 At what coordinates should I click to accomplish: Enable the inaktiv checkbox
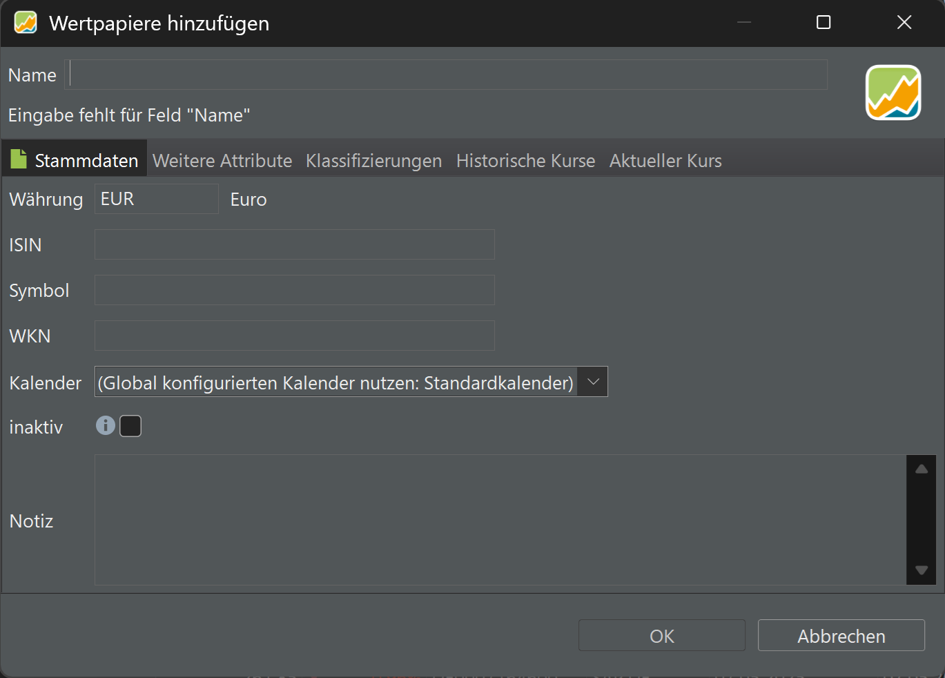[130, 426]
